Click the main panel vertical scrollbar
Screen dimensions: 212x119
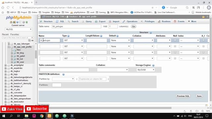[211, 59]
